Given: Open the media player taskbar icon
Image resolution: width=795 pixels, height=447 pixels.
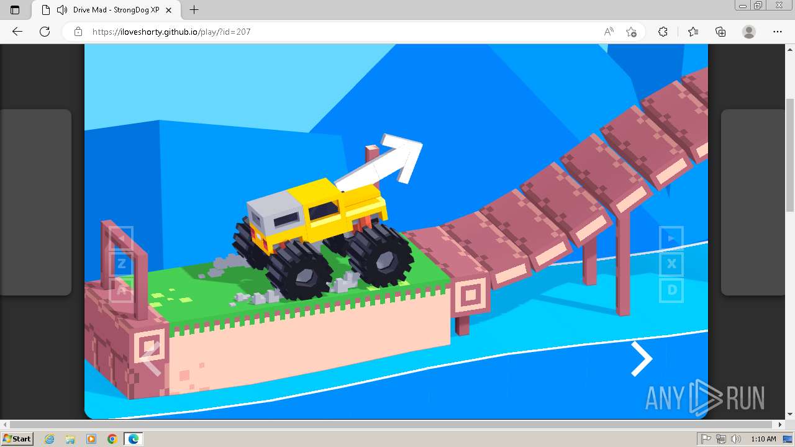Looking at the screenshot, I should (x=91, y=439).
